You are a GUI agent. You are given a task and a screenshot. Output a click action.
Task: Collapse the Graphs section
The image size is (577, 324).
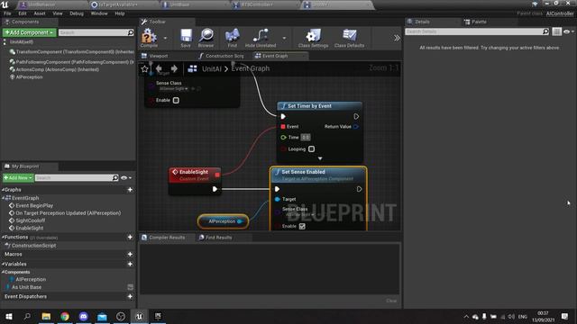(x=3, y=190)
